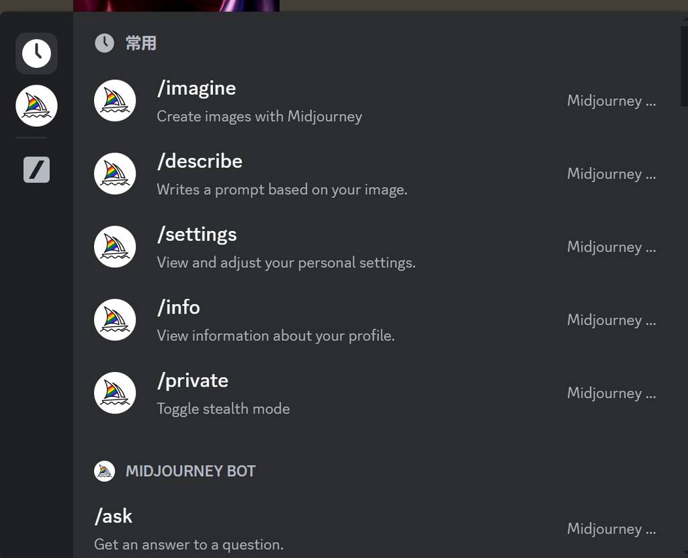Click the built-in slash commands icon
The height and width of the screenshot is (558, 688).
coord(36,170)
